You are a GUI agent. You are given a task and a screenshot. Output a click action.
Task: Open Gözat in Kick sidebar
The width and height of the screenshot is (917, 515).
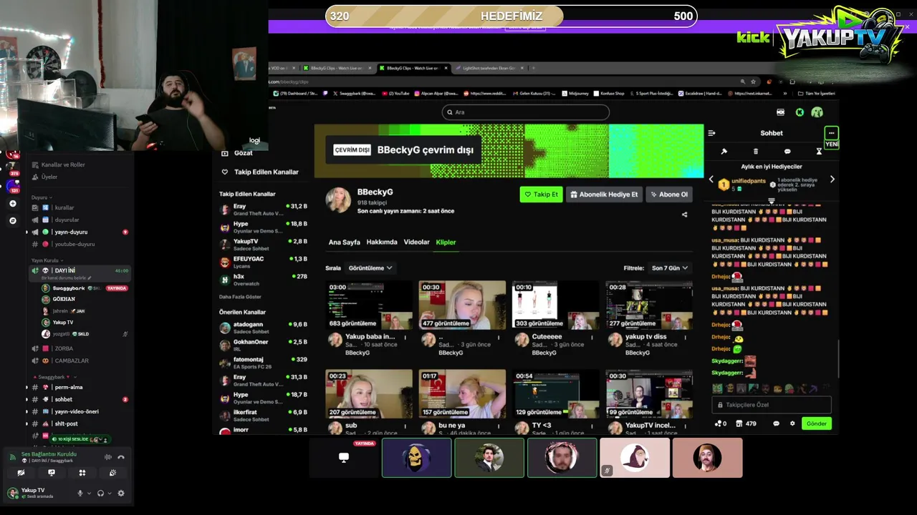(237, 153)
